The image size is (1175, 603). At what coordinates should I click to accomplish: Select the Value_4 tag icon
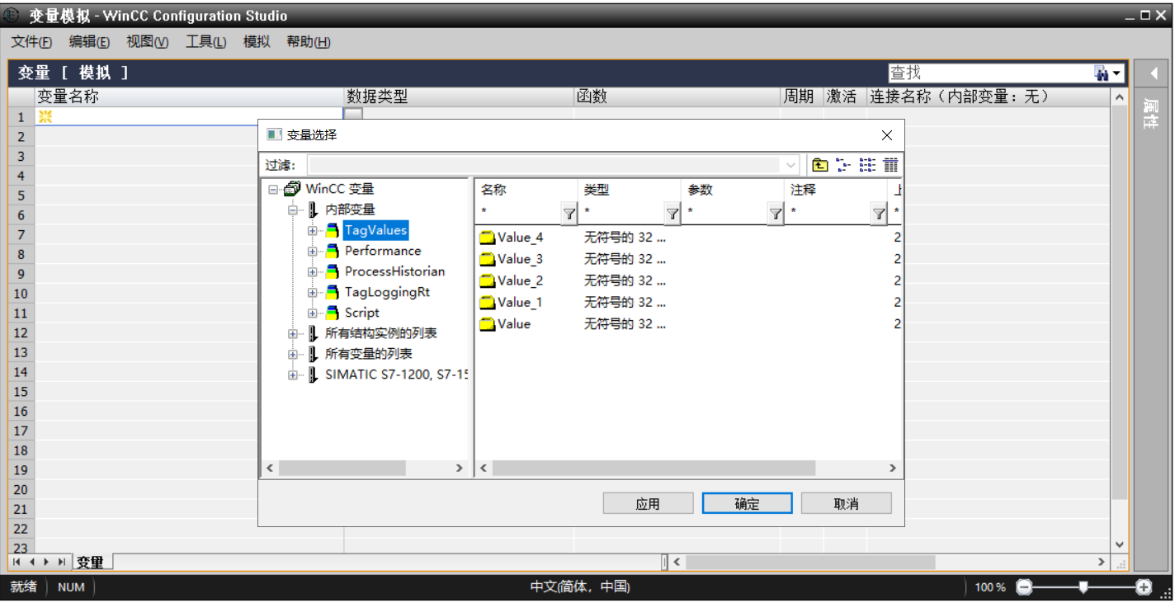coord(488,238)
